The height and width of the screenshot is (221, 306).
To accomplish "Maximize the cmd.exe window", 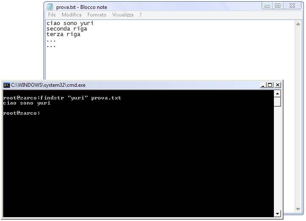I will pyautogui.click(x=270, y=85).
